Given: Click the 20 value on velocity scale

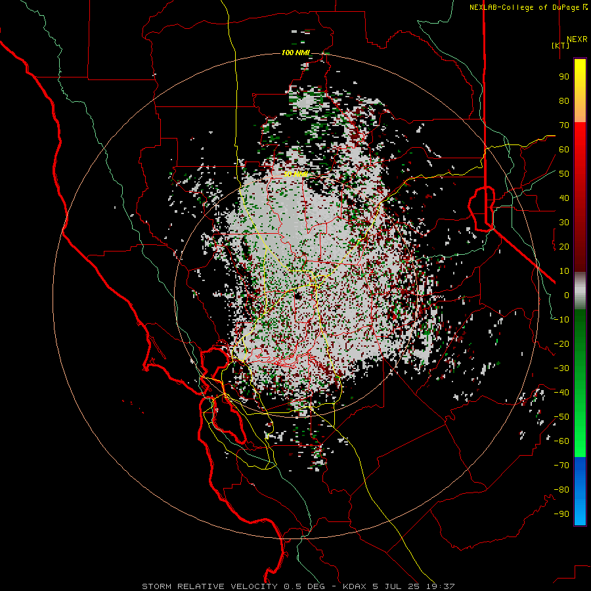Looking at the screenshot, I should pos(564,247).
